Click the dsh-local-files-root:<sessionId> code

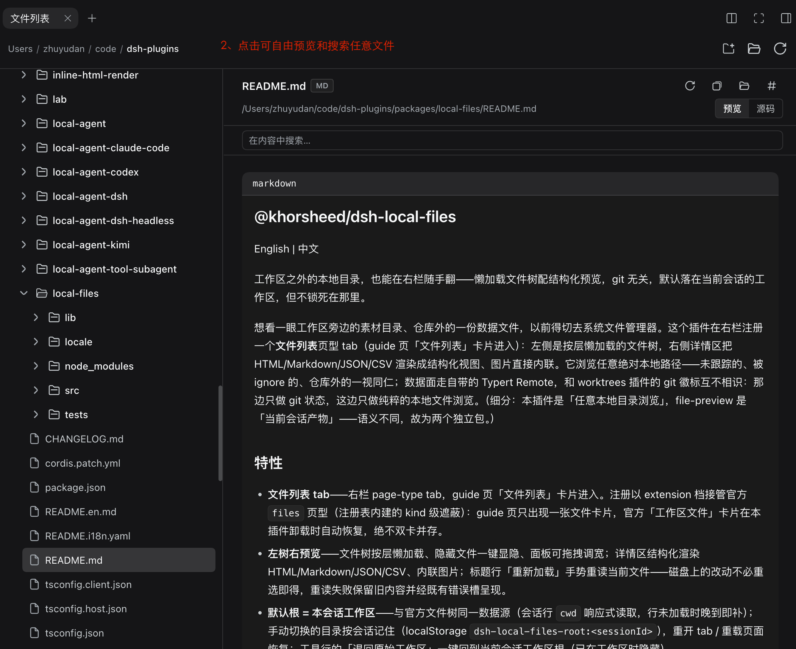(x=563, y=631)
